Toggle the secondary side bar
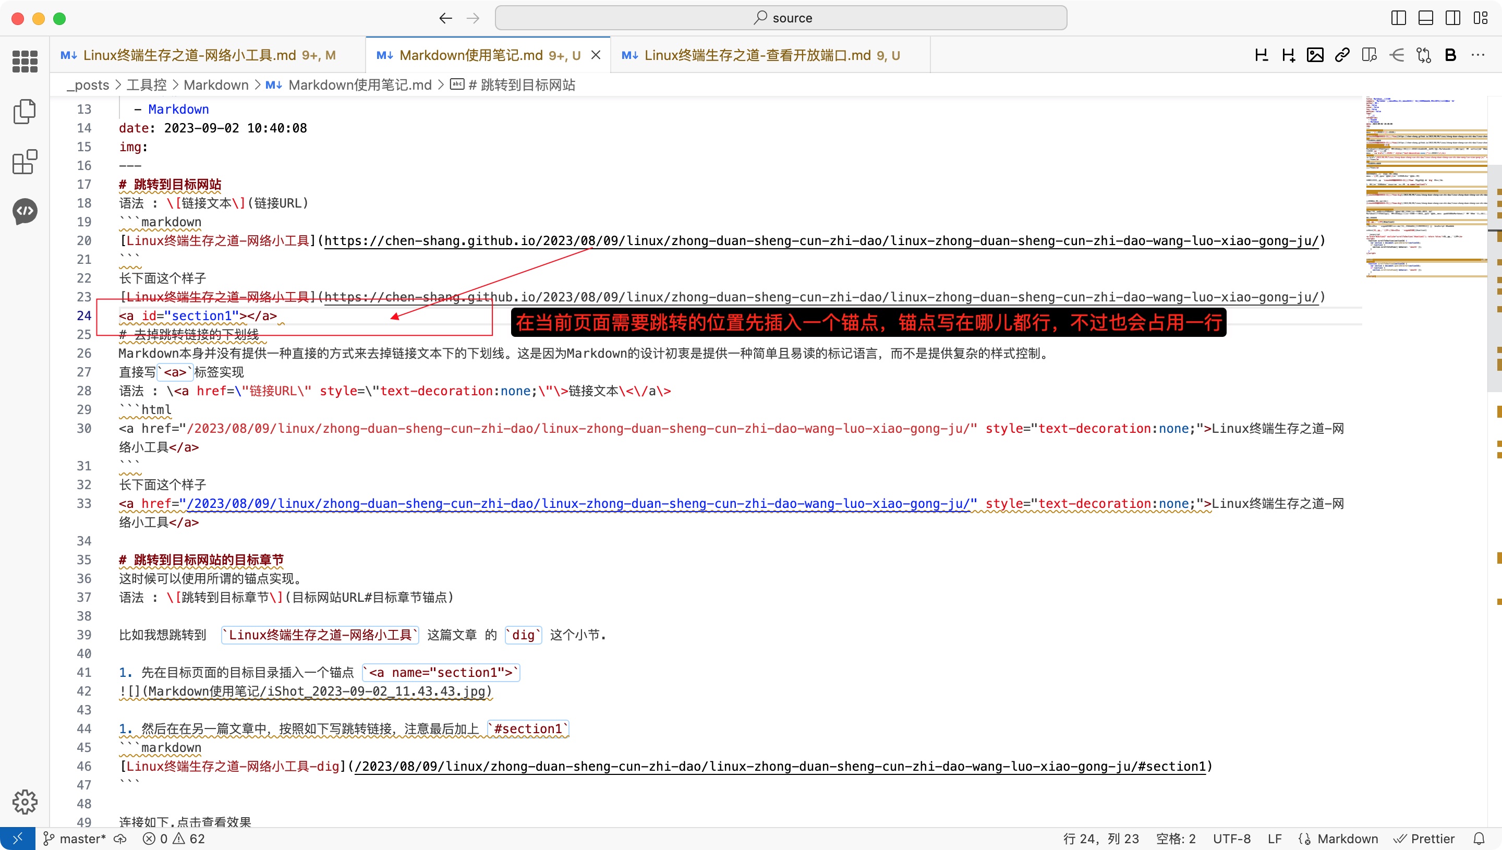Screen dimensions: 1502x850 [1453, 18]
